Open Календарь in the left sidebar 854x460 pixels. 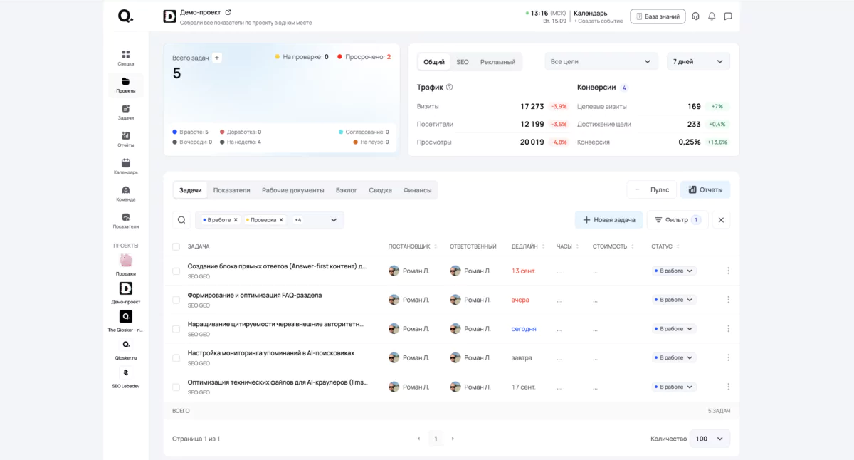[126, 166]
